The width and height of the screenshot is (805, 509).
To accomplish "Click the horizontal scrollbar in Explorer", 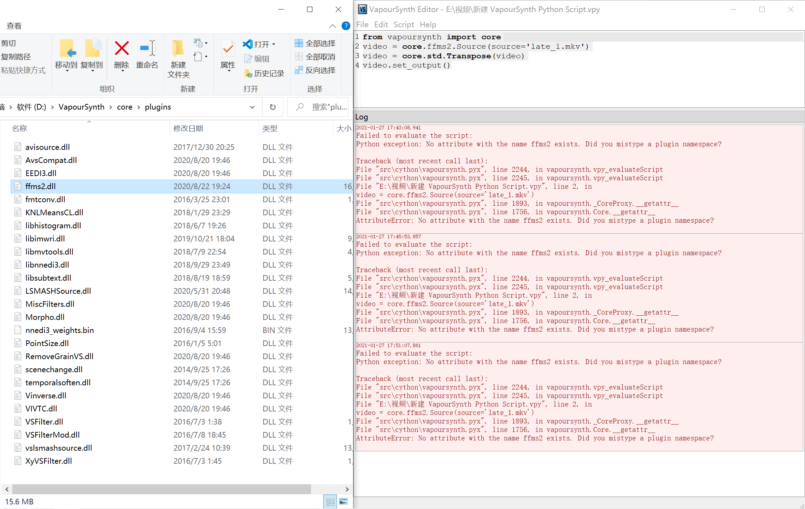I will pyautogui.click(x=161, y=489).
